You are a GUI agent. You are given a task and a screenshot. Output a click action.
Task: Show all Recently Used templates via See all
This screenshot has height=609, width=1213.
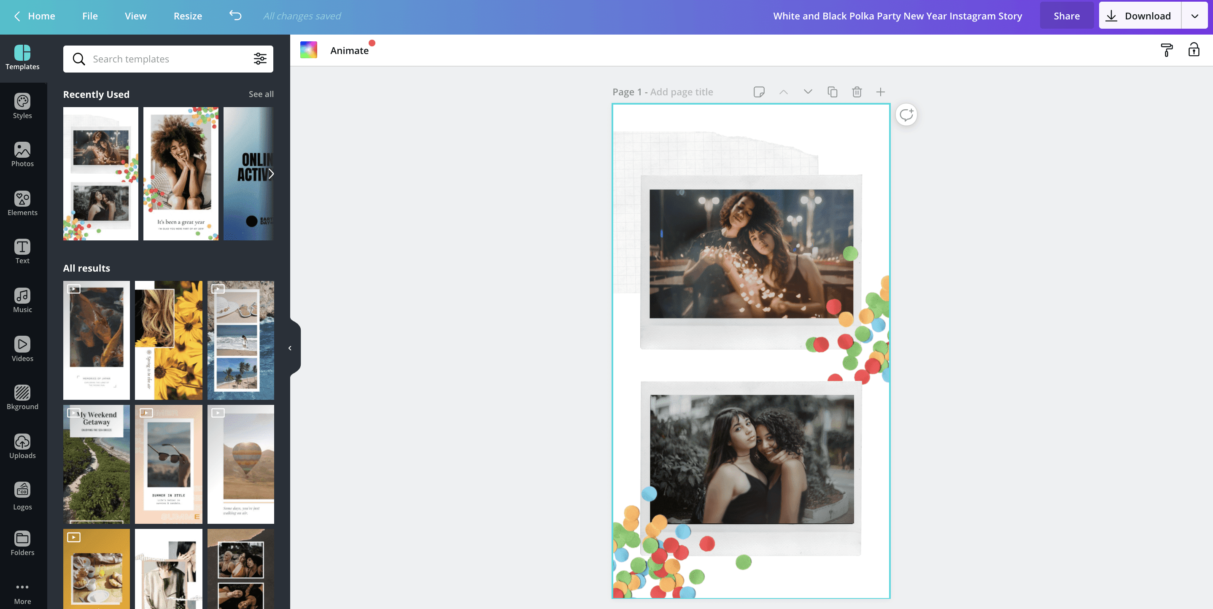261,94
